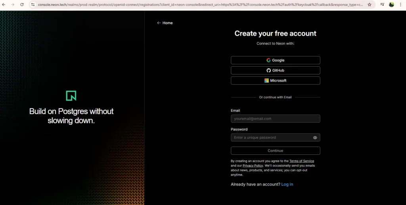
Task: Open the Chrome profile avatar
Action: point(392,5)
